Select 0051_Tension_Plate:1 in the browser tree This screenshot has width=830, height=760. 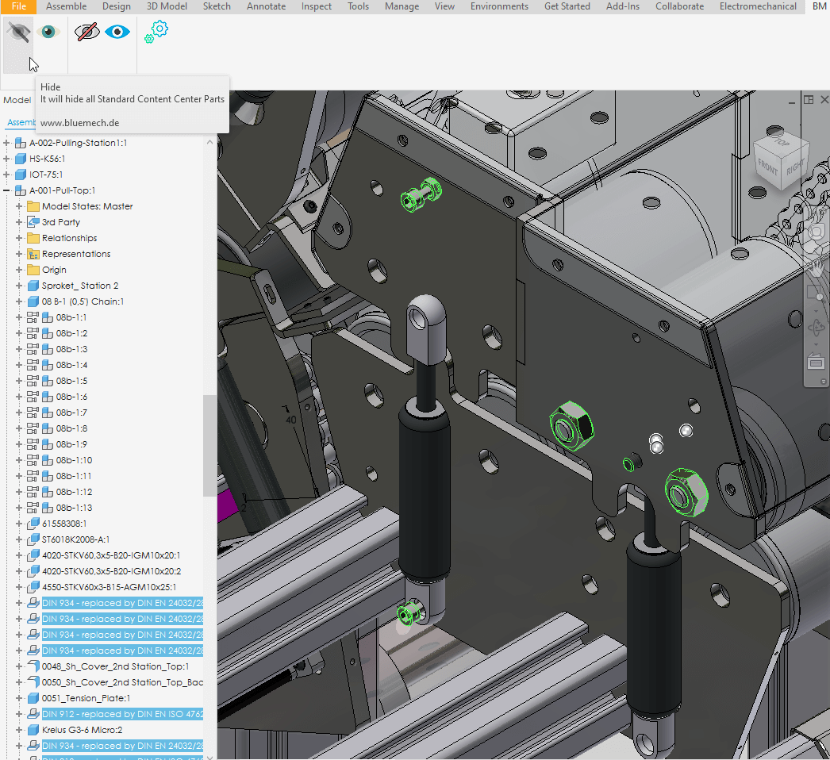86,698
